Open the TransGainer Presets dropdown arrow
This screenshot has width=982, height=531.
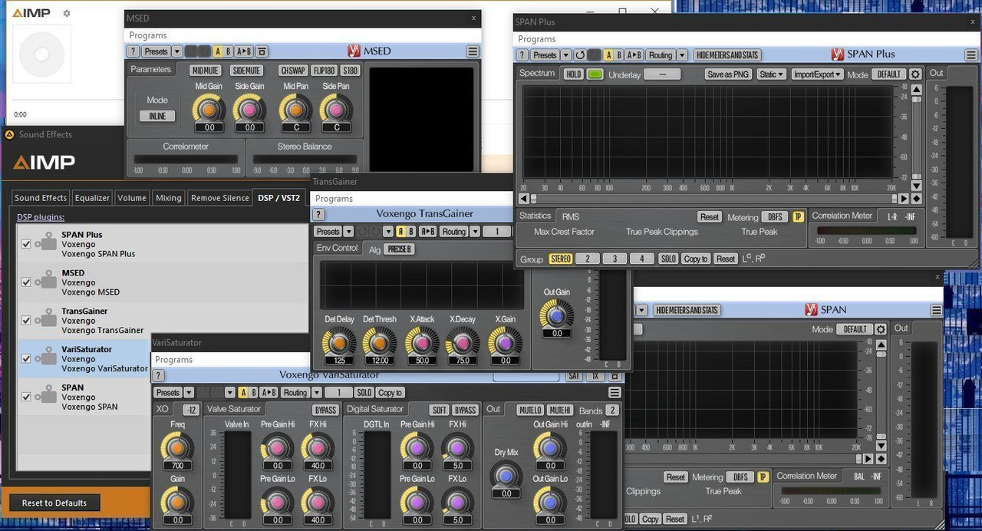click(x=348, y=232)
